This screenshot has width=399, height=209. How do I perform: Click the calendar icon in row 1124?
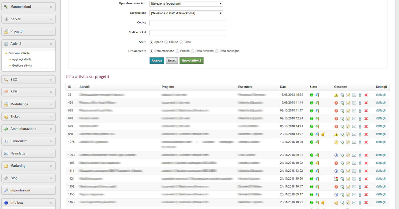tap(336, 179)
